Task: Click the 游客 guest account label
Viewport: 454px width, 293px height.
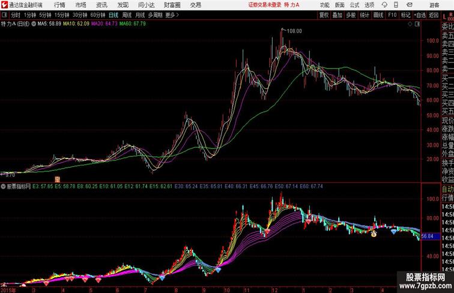Action: tap(434, 5)
